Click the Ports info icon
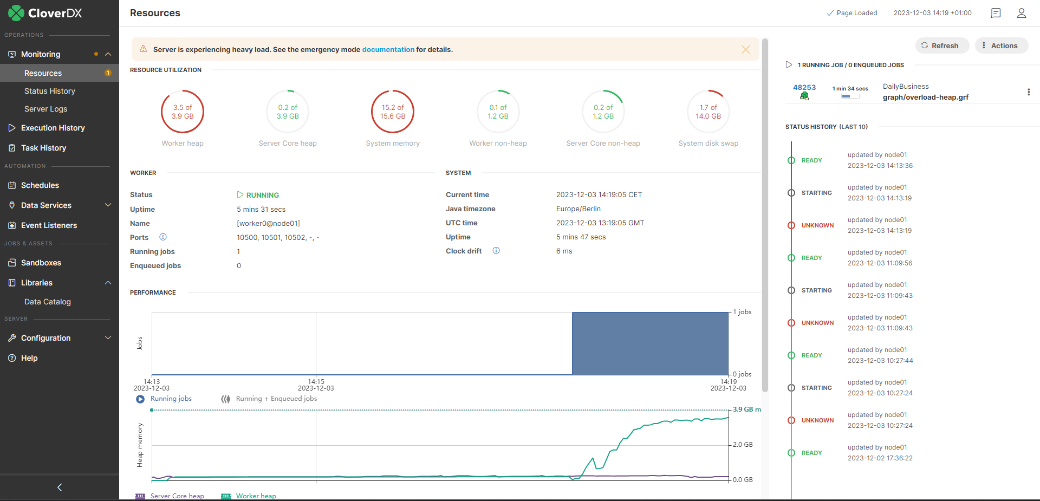This screenshot has height=501, width=1040. [x=163, y=237]
